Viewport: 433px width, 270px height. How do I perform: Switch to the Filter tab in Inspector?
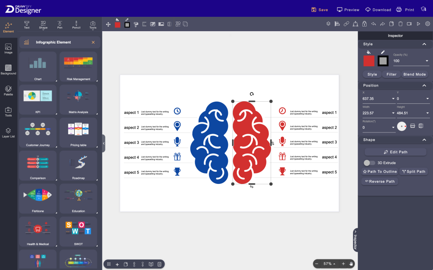coord(391,74)
